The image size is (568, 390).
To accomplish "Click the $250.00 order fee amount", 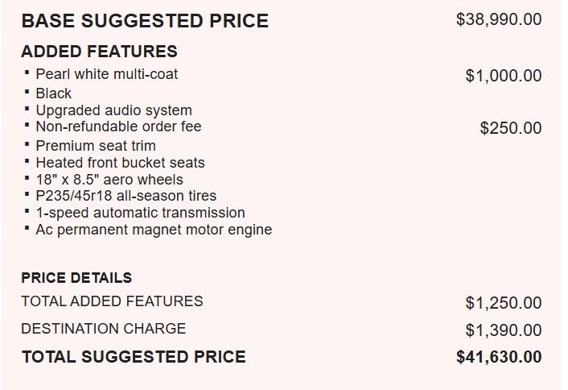I will (511, 127).
